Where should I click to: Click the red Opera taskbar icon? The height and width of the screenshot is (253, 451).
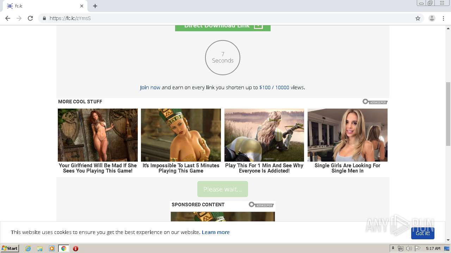click(x=75, y=248)
